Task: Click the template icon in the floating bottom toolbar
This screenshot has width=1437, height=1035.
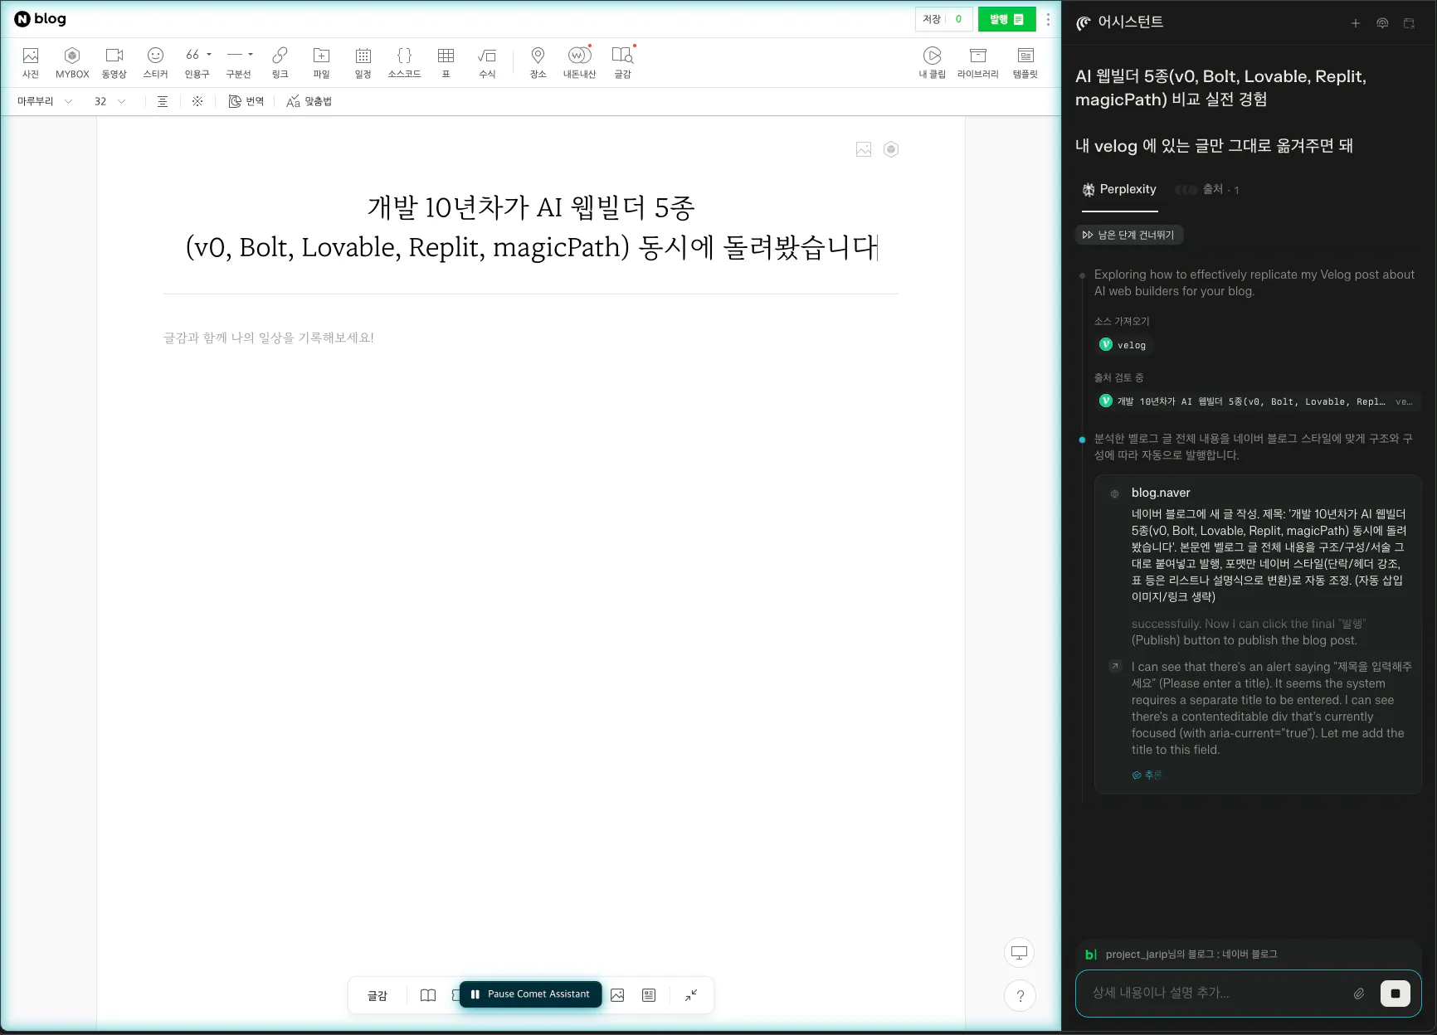Action: click(649, 995)
